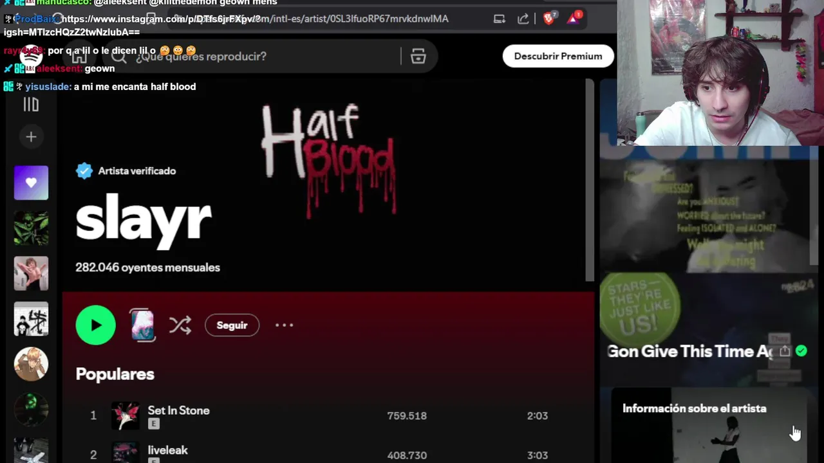Click the Descubrir Premium button
824x463 pixels.
click(x=558, y=56)
